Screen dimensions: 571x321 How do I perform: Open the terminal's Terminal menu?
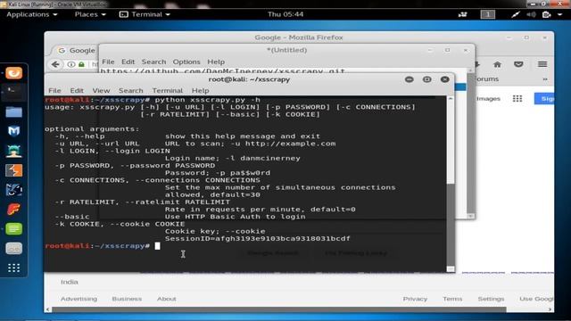point(167,90)
